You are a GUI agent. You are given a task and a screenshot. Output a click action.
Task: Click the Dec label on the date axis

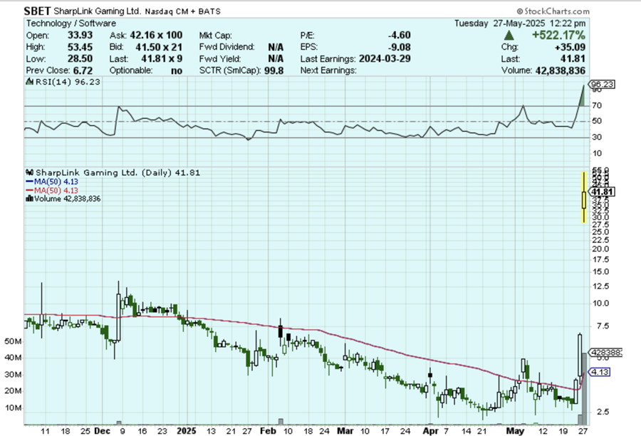point(102,431)
